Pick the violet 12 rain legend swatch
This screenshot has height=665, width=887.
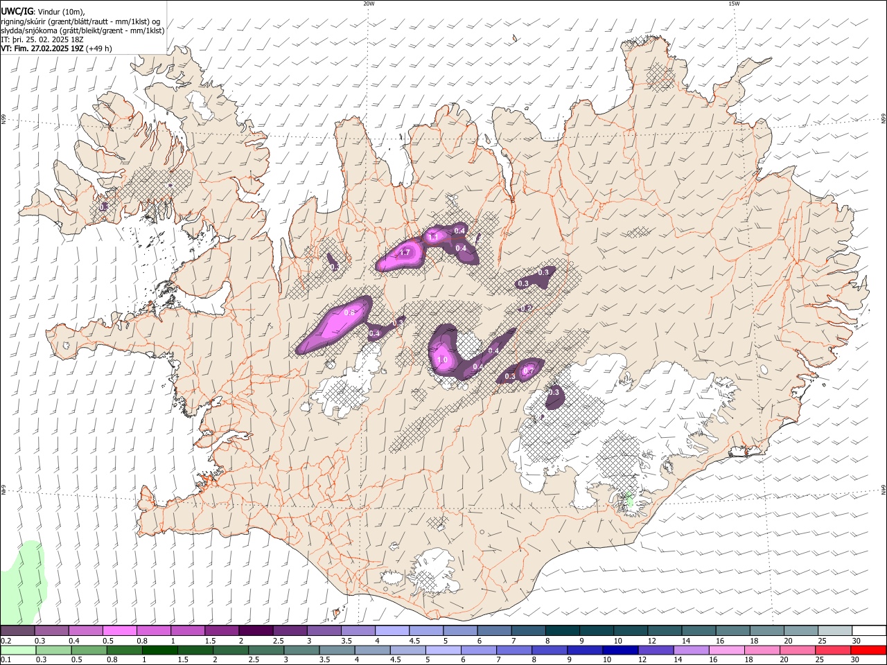pyautogui.click(x=655, y=650)
